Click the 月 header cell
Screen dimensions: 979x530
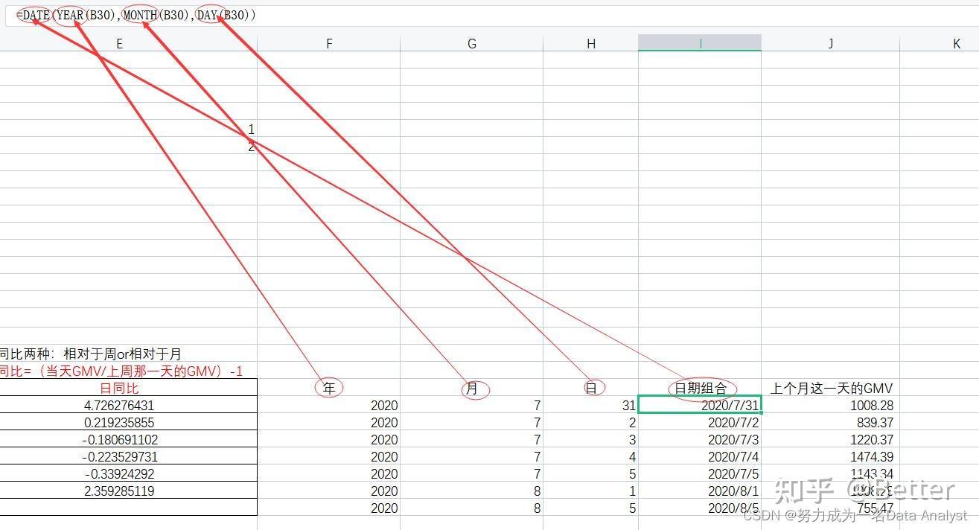[471, 388]
